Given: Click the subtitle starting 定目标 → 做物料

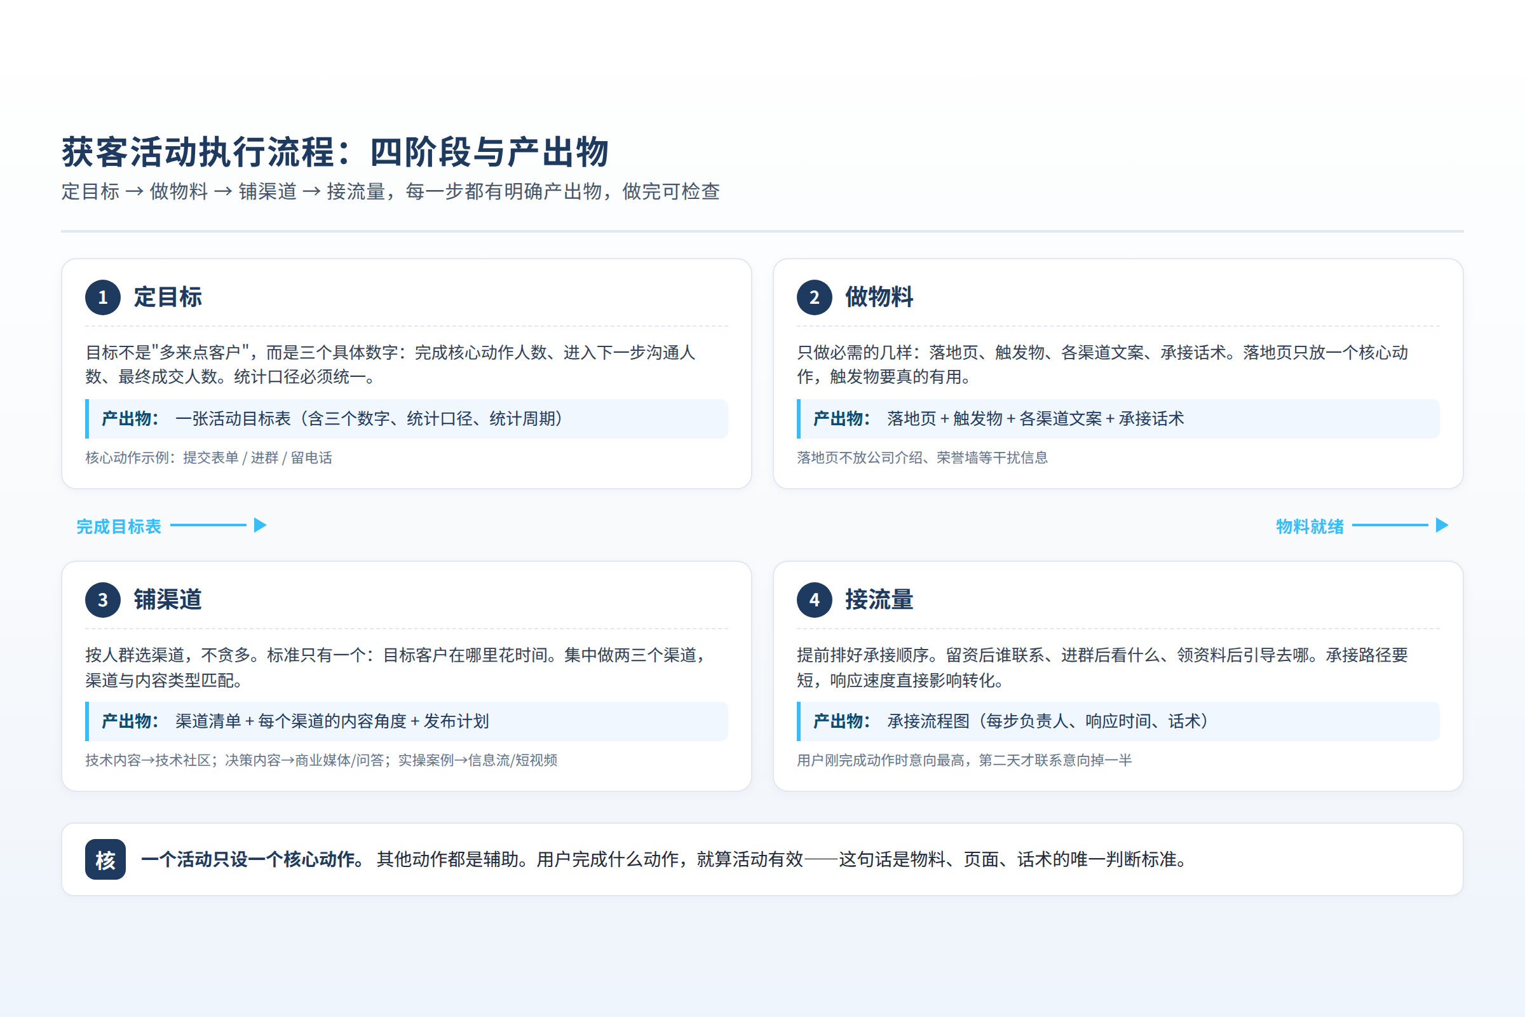Looking at the screenshot, I should click(x=390, y=191).
